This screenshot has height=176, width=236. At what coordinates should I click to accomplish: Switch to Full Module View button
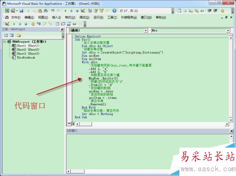tap(73, 124)
